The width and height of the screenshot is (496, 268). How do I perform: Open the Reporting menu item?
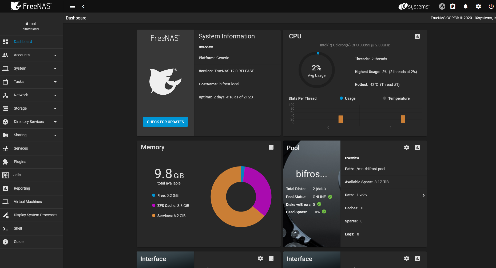[x=31, y=189]
